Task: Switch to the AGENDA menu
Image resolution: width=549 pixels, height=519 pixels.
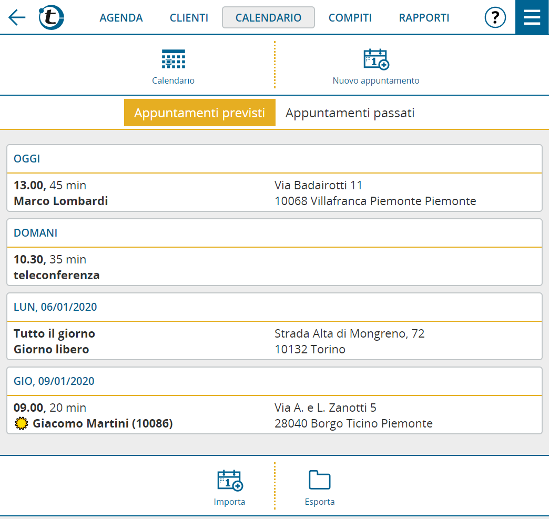Action: [x=121, y=17]
